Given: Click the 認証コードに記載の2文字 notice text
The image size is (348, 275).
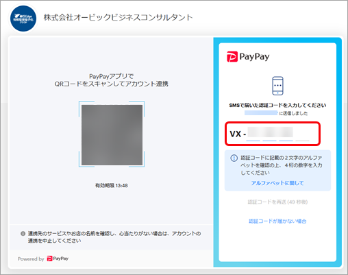Looking at the screenshot, I should coord(282,165).
